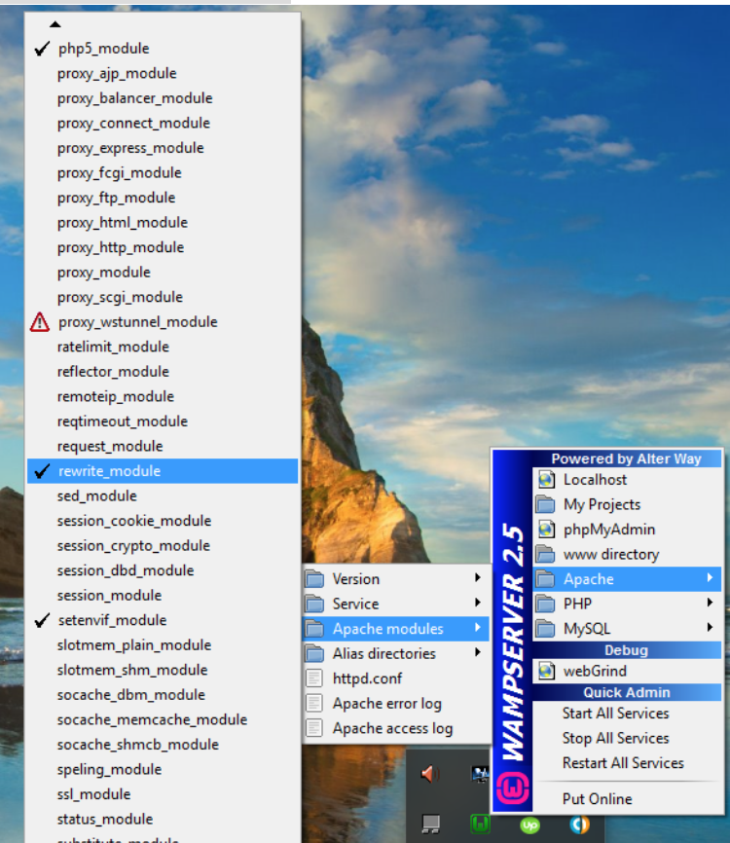Click the www directory folder icon
The image size is (730, 843).
point(546,554)
